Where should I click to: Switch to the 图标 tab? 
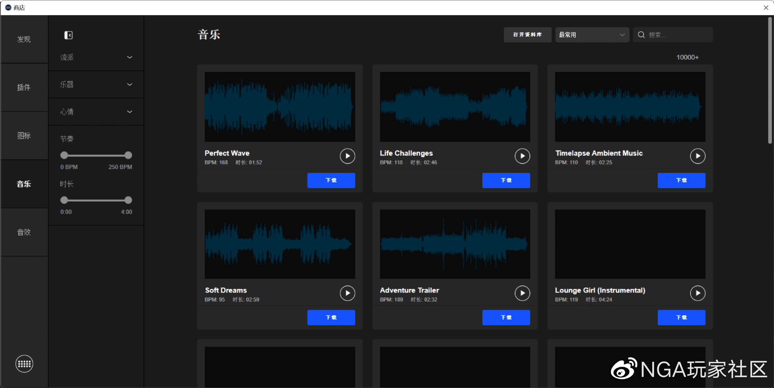pos(24,135)
